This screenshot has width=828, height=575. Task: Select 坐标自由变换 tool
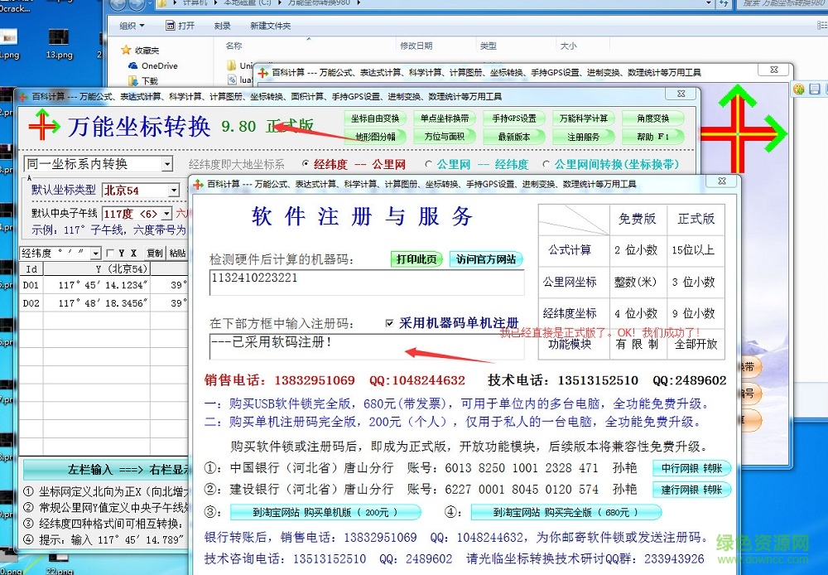point(374,118)
